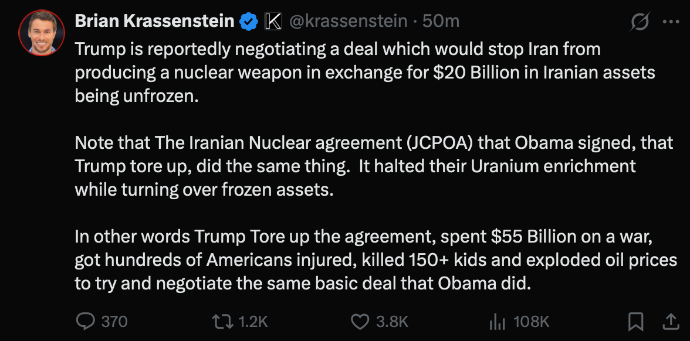Bookmark this post

pos(635,321)
